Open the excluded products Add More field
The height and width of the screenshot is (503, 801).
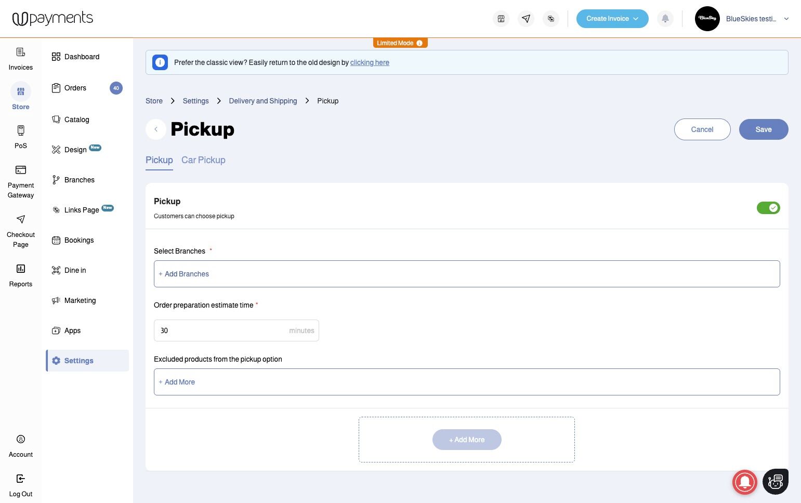466,382
